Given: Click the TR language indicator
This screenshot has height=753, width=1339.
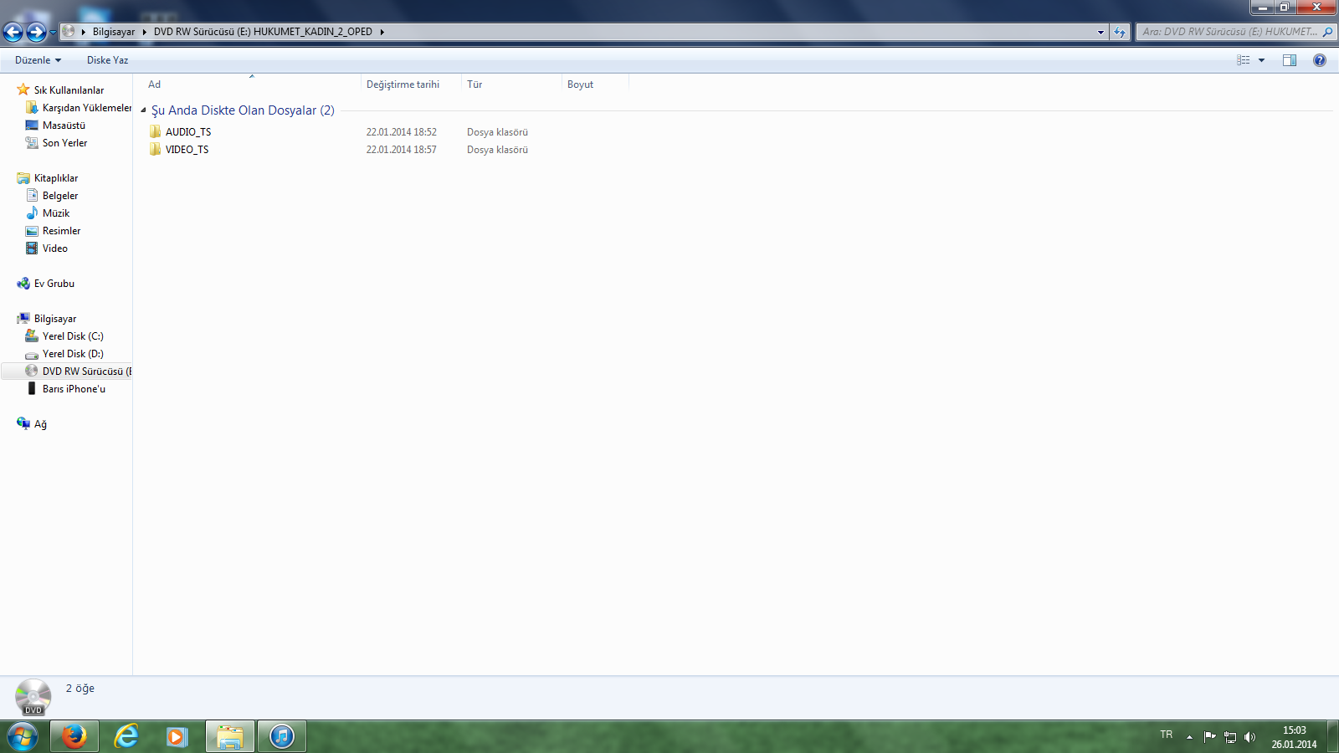Looking at the screenshot, I should 1167,735.
